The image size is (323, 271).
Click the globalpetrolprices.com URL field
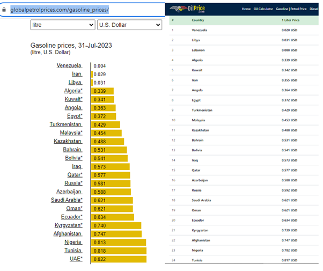[59, 10]
